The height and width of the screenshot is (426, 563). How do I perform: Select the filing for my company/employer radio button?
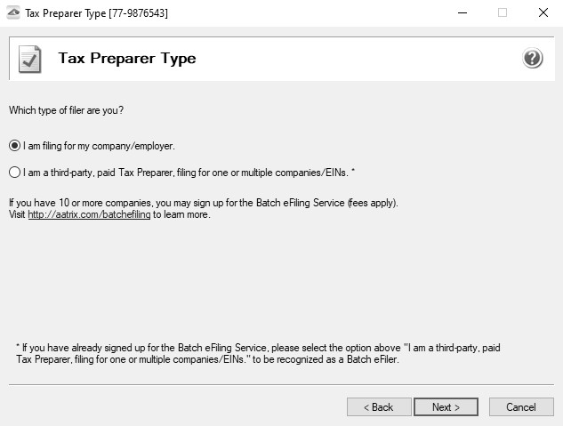pyautogui.click(x=14, y=146)
